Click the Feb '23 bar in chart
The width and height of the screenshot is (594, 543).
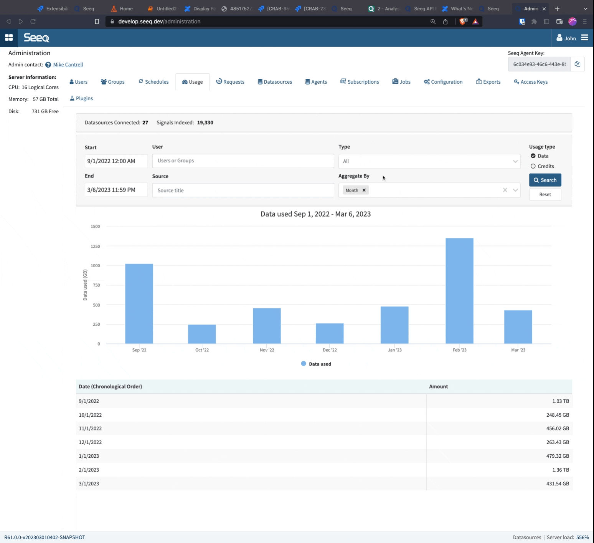(x=459, y=291)
